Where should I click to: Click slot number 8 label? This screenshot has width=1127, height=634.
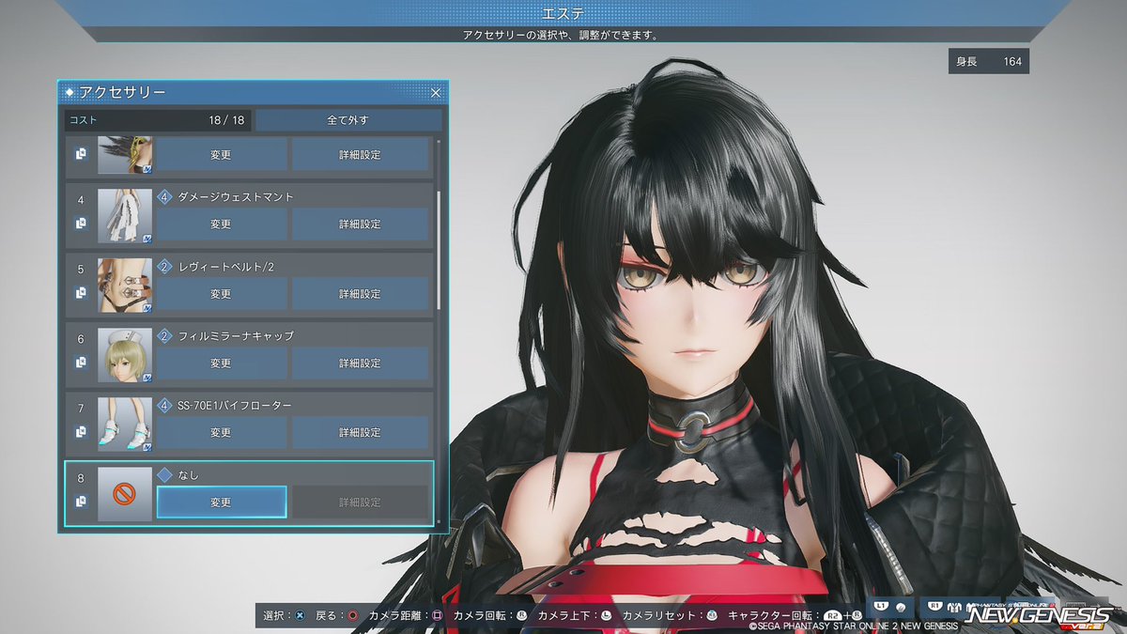pos(81,477)
